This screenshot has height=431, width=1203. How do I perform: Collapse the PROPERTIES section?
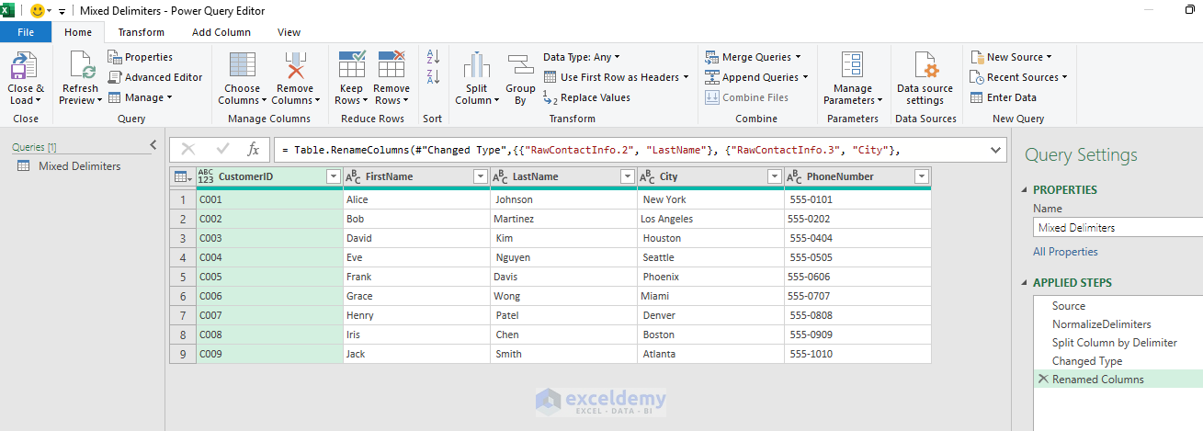point(1025,190)
